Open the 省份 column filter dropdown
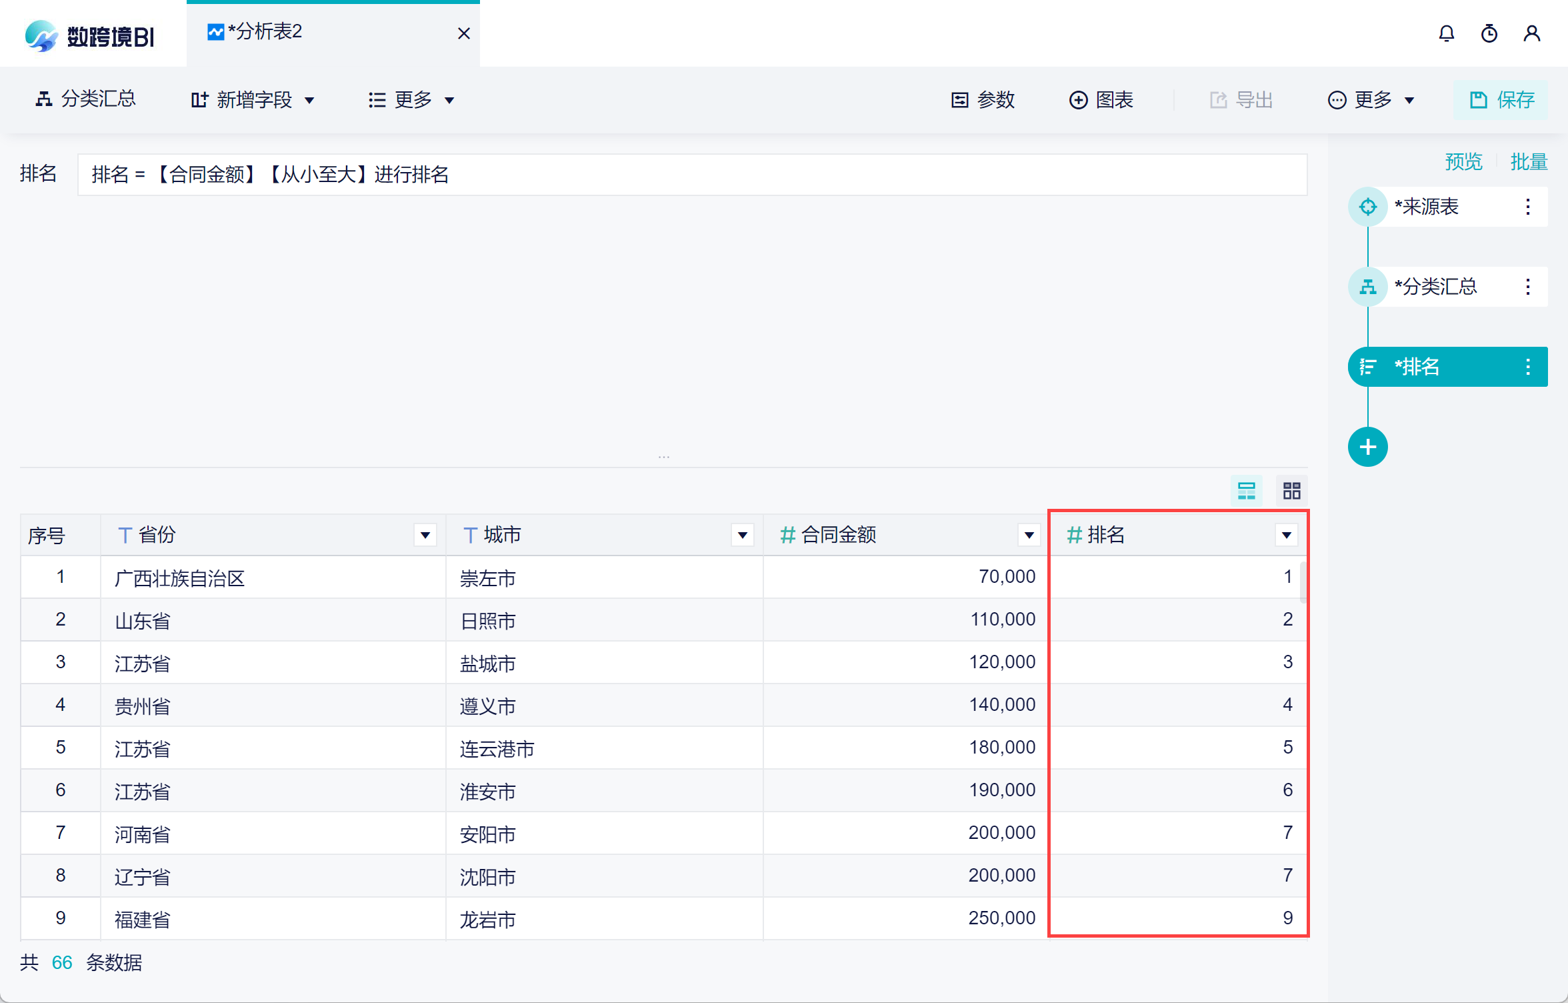1568x1003 pixels. point(425,535)
